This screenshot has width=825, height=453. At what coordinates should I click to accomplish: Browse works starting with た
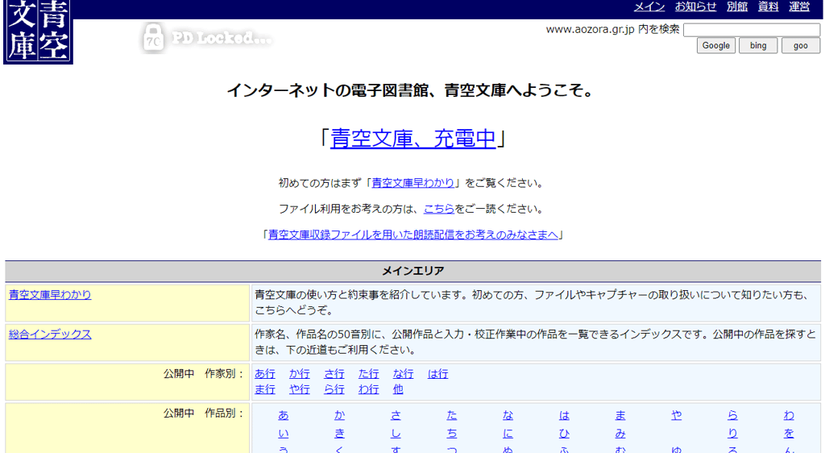coord(452,415)
